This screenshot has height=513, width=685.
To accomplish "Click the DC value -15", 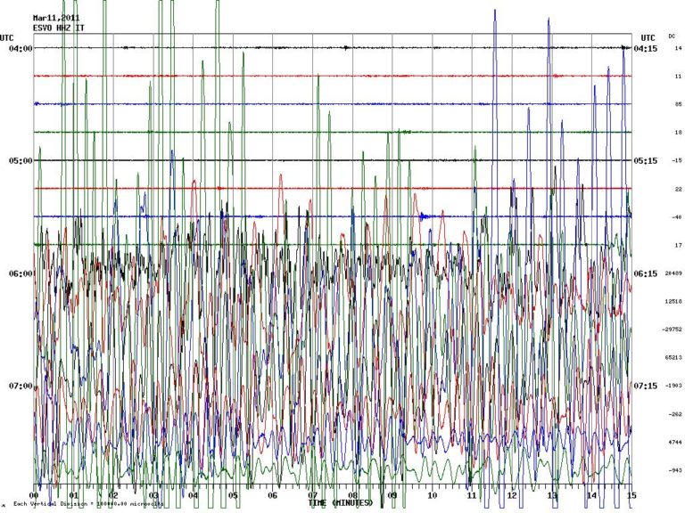I will [x=677, y=160].
